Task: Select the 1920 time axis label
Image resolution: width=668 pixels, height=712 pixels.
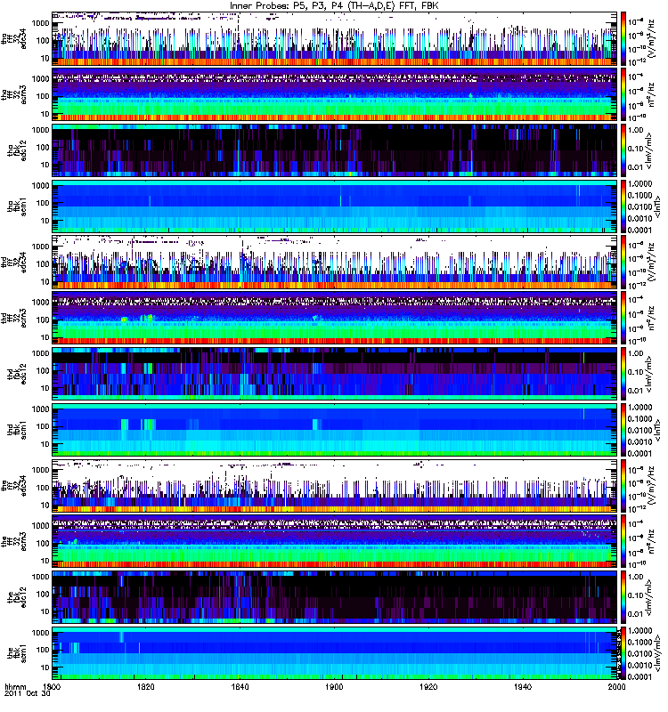Action: (x=428, y=686)
